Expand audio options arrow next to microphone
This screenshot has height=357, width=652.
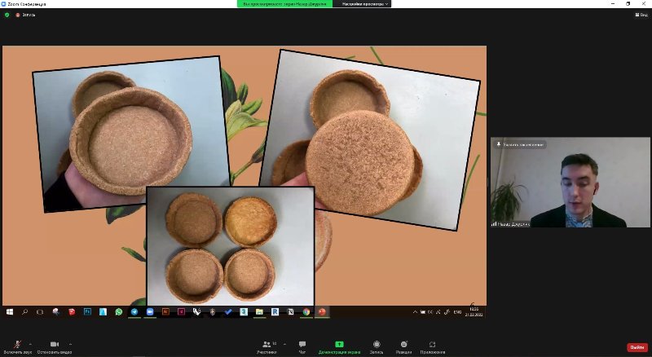[x=31, y=343]
